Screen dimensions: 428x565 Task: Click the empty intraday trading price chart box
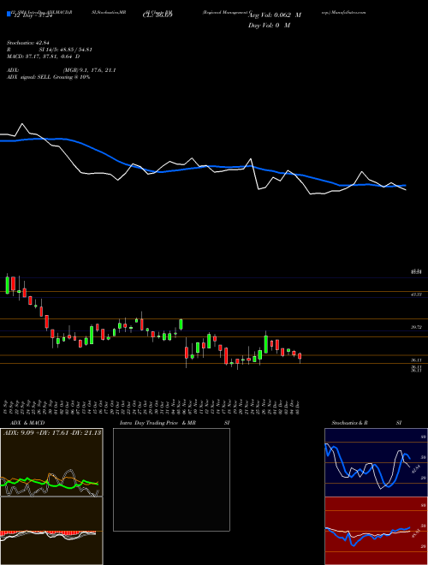pyautogui.click(x=171, y=479)
